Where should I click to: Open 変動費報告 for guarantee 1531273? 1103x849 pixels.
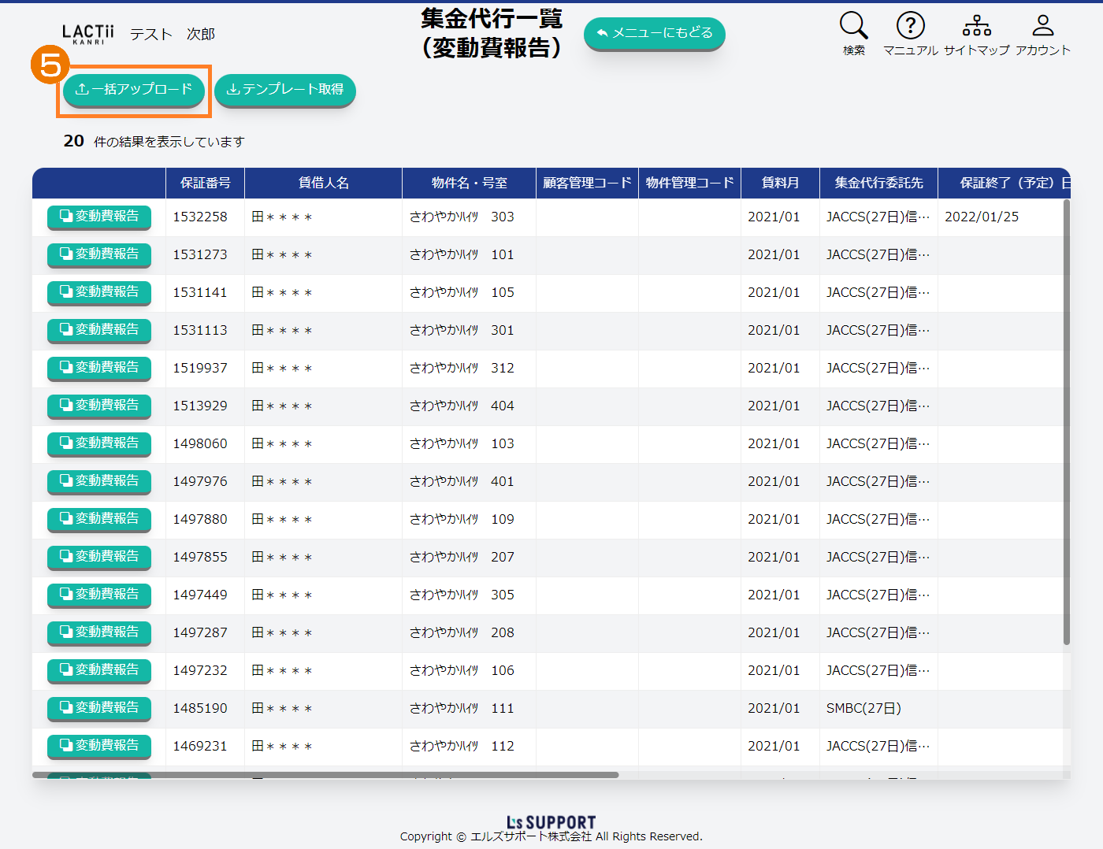[99, 254]
